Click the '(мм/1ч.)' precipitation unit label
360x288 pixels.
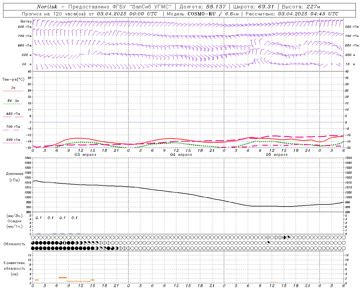tap(15, 226)
